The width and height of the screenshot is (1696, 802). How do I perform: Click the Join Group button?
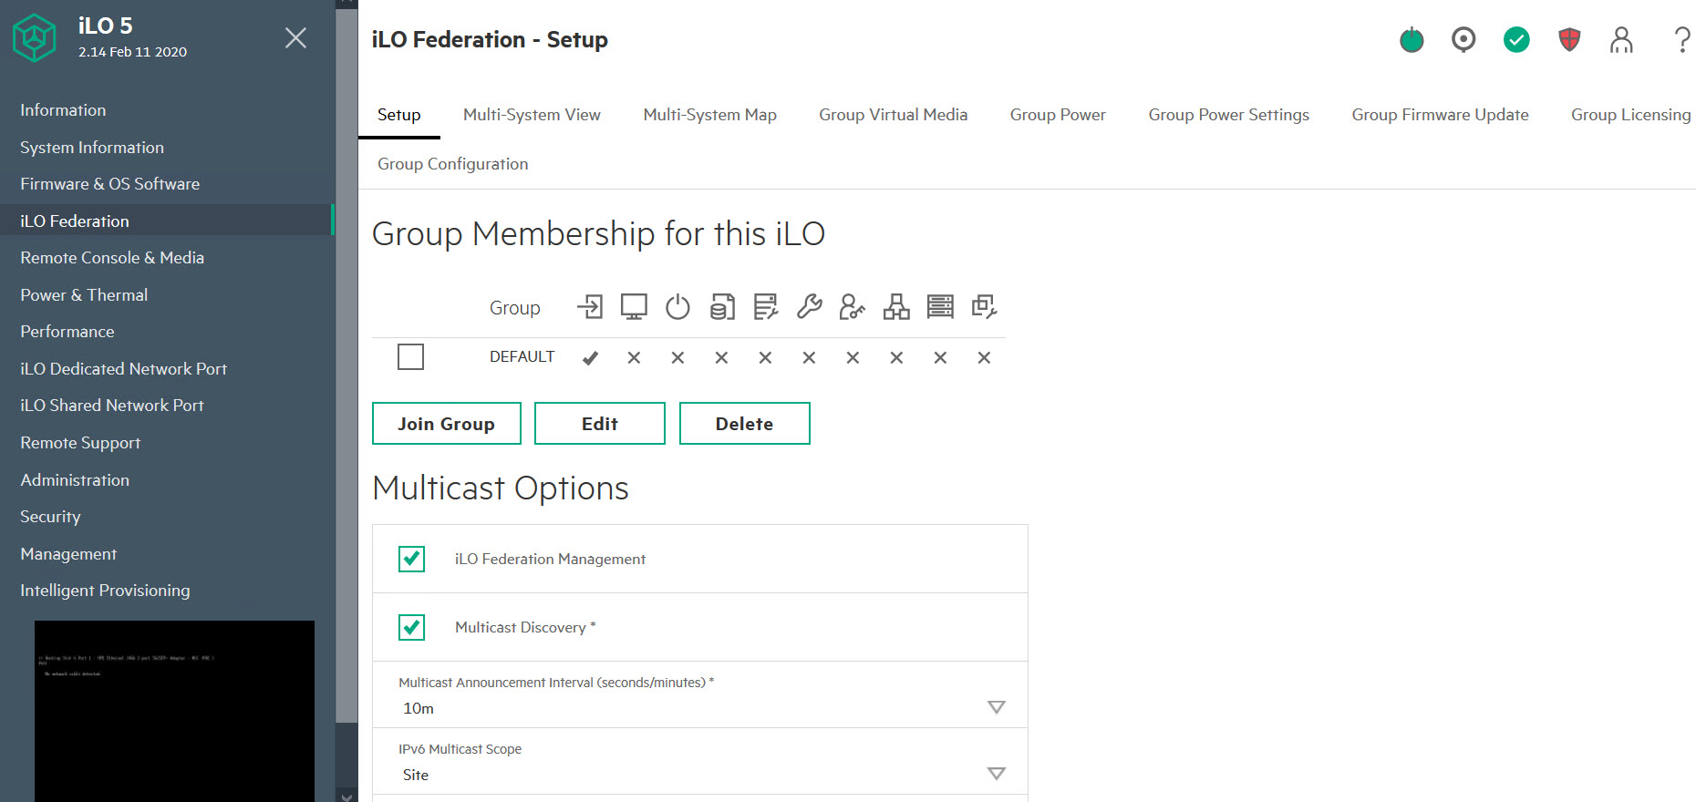point(446,424)
